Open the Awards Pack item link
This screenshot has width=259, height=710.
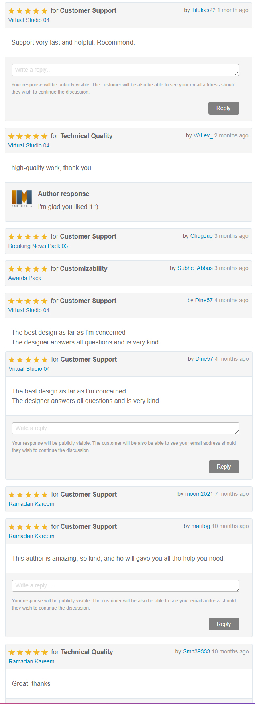tap(25, 278)
